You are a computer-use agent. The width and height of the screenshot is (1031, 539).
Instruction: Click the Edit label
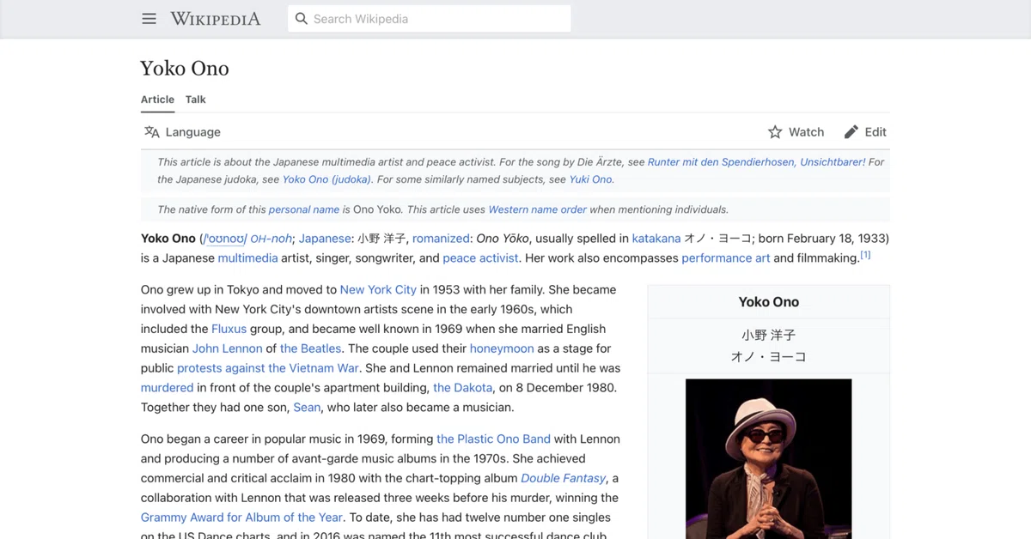(x=875, y=132)
